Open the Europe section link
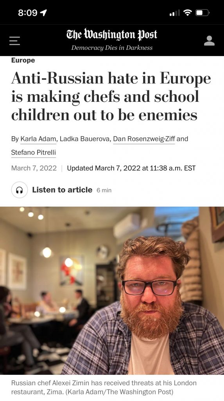Image resolution: width=224 pixels, height=401 pixels. (x=23, y=60)
